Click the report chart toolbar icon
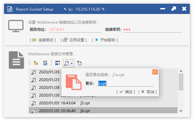 pyautogui.click(x=45, y=63)
